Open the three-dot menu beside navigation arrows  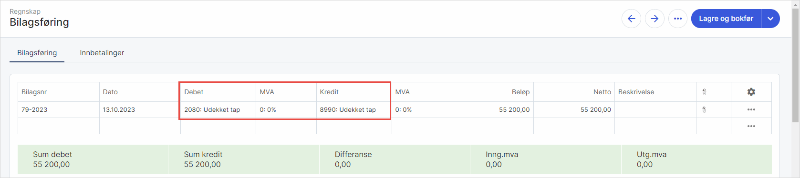tap(678, 19)
